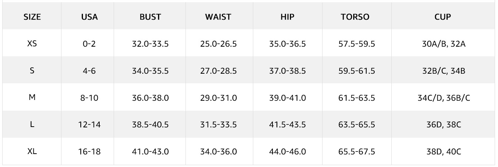498x167 pixels.
Task: Select the WAIST column header
Action: pos(218,17)
